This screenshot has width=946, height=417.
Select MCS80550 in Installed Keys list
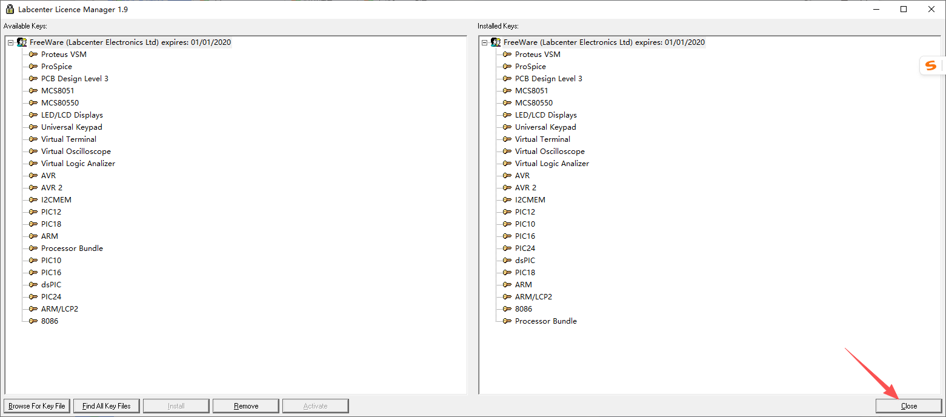(x=534, y=103)
